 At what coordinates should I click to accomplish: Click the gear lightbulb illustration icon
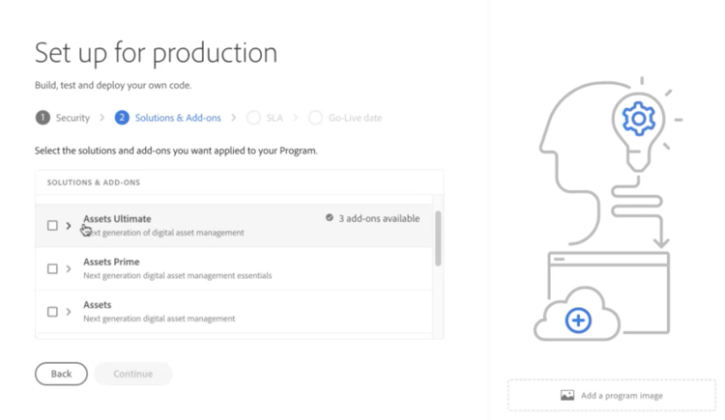coord(638,120)
